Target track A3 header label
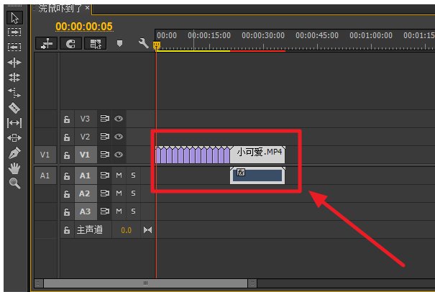This screenshot has height=292, width=435. (85, 211)
